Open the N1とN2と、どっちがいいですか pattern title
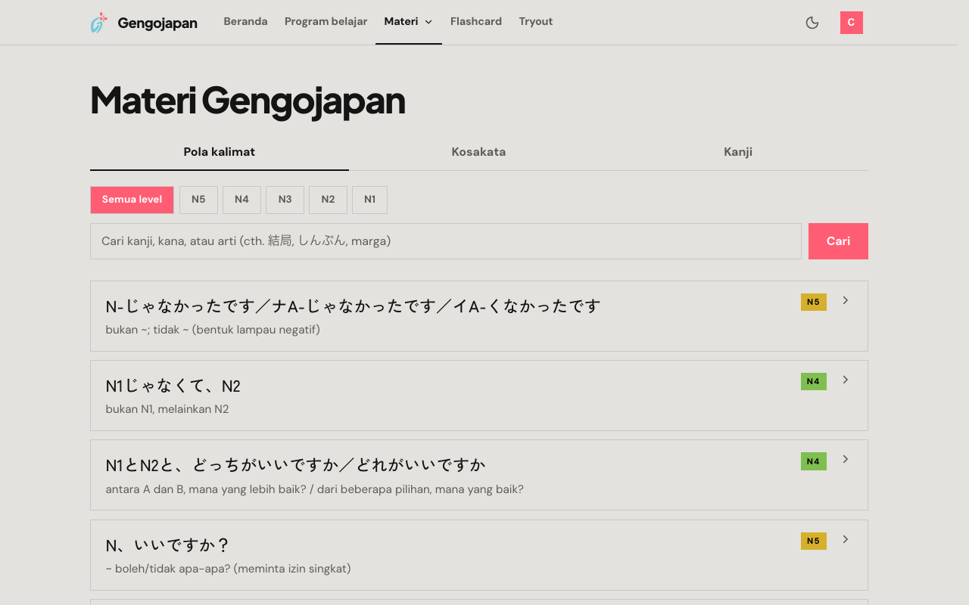The width and height of the screenshot is (969, 605). point(295,465)
